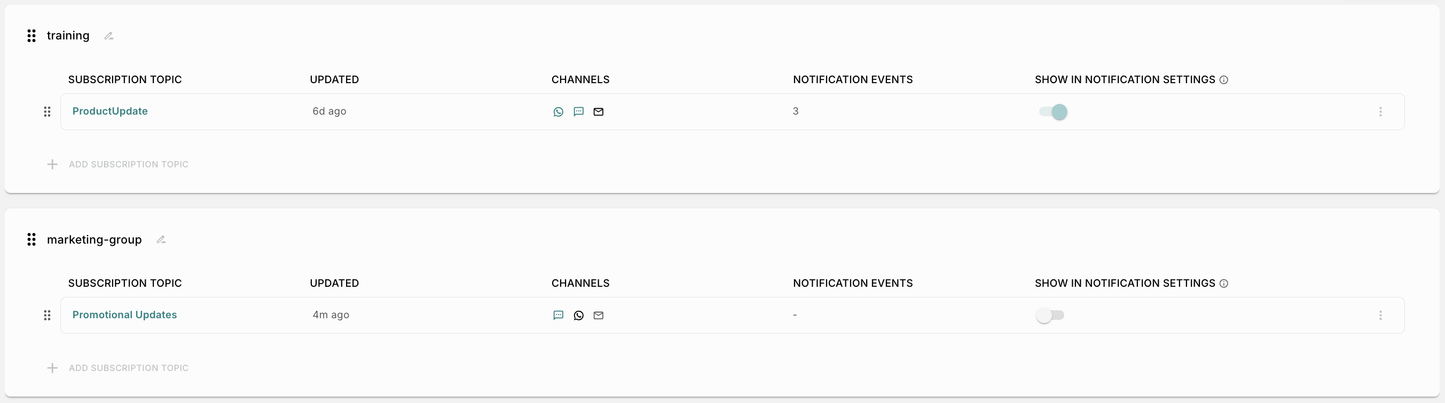Open the three-dot menu for Promotional Updates
Viewport: 1445px width, 403px height.
point(1380,315)
